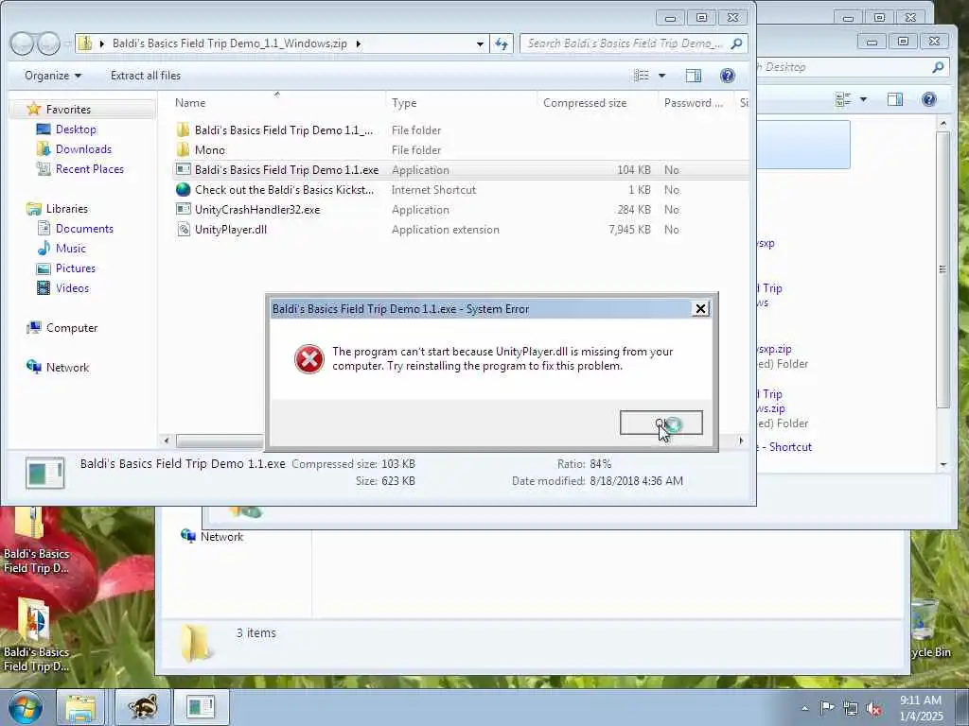Click Application extension type cell

pos(445,229)
